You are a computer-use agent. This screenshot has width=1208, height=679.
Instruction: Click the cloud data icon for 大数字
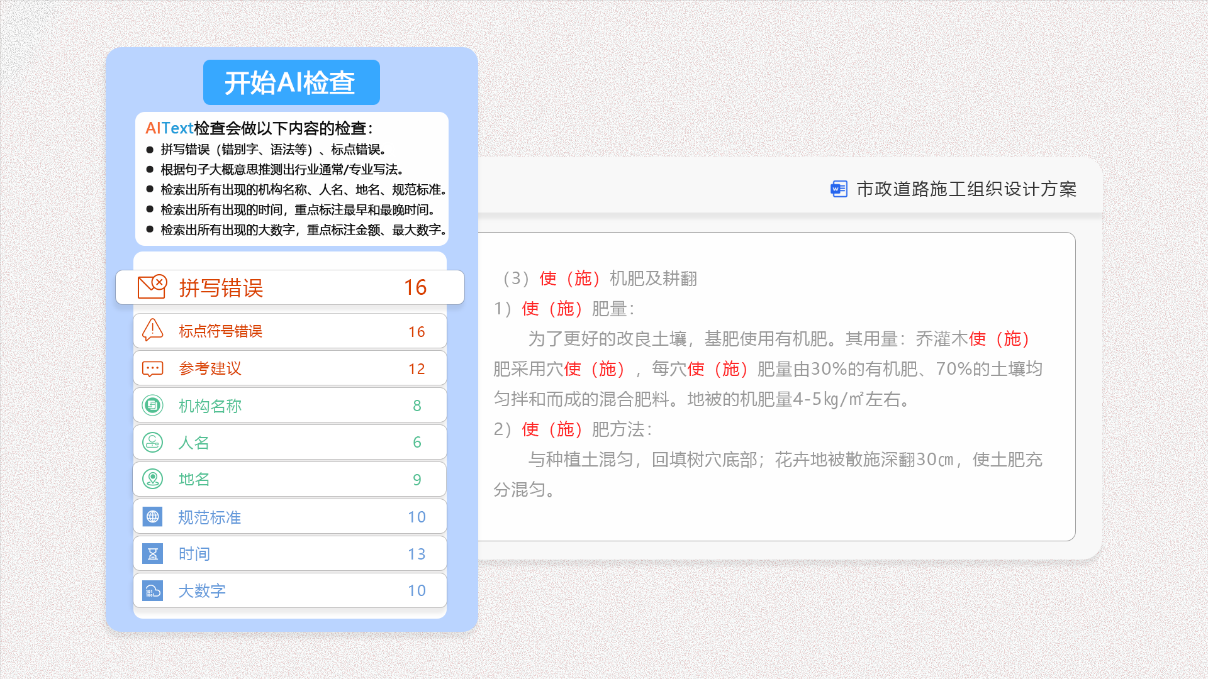[x=152, y=591]
